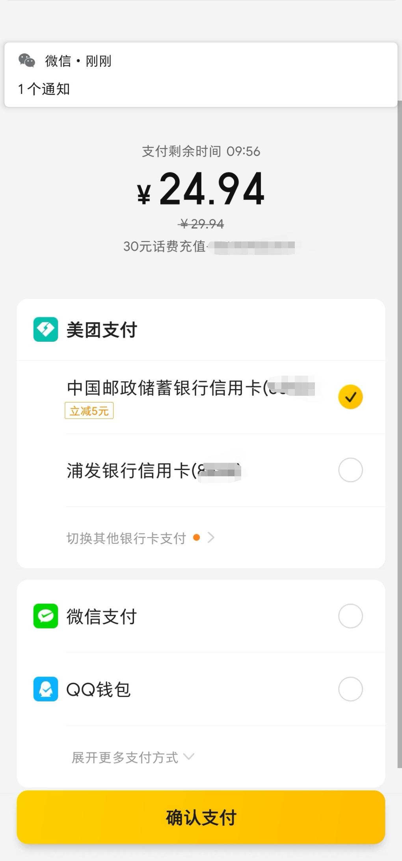The image size is (402, 861).
Task: Tap the orange dot indicator
Action: (196, 537)
